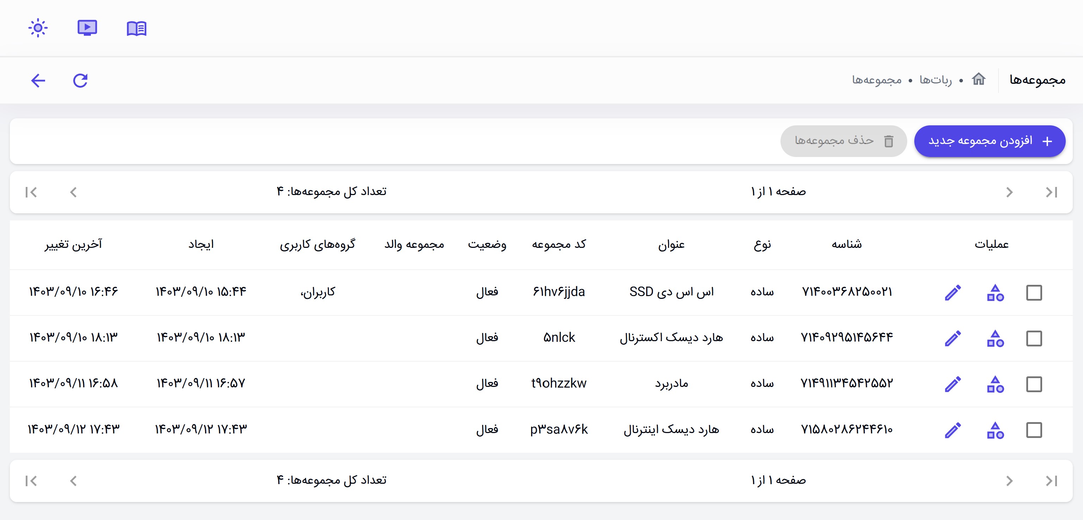This screenshot has width=1083, height=520.
Task: Toggle light/dark theme sun icon
Action: coord(38,28)
